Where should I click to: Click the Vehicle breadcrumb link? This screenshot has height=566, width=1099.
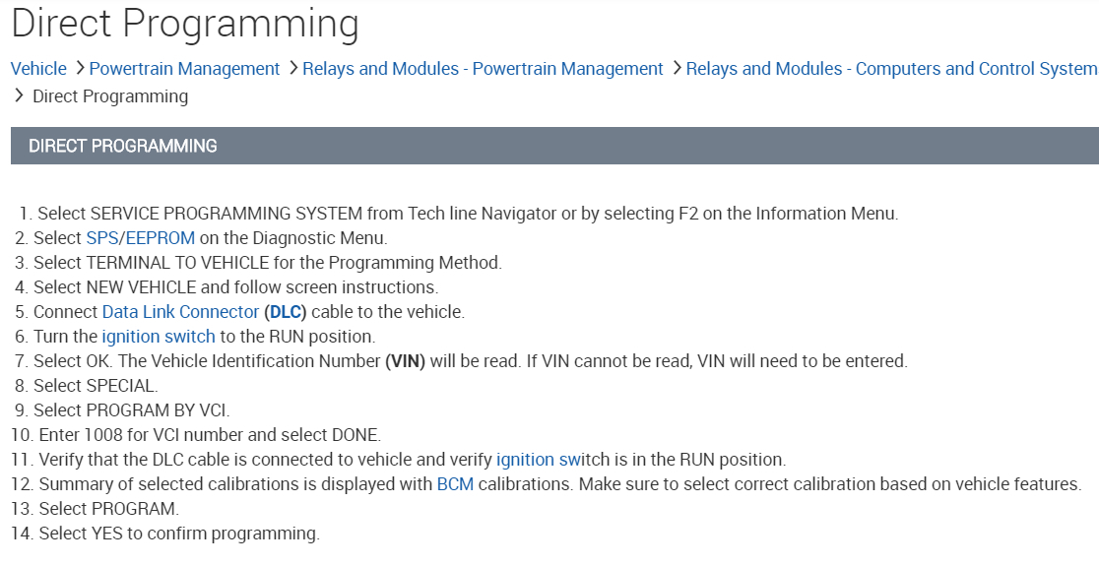(38, 69)
